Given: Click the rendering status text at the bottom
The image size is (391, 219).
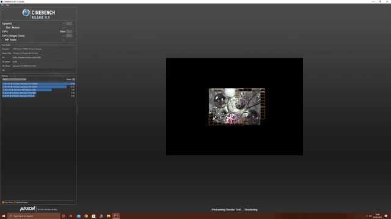Looking at the screenshot, I should (235, 209).
